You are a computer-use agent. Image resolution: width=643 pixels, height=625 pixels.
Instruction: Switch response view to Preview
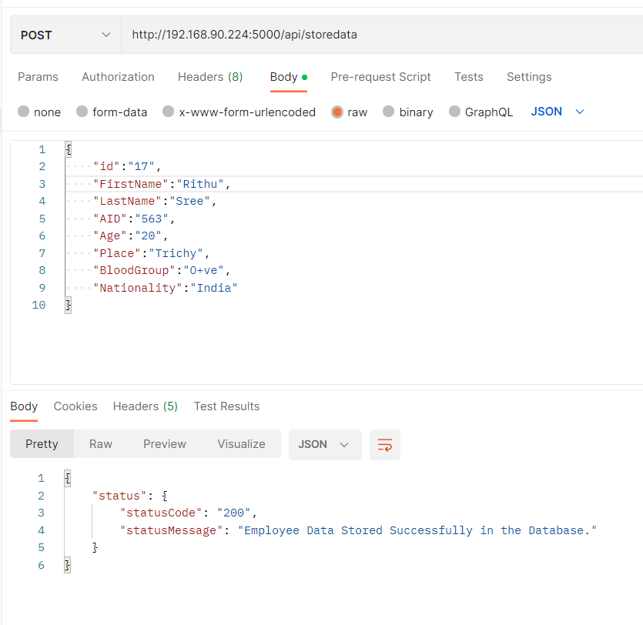coord(165,444)
